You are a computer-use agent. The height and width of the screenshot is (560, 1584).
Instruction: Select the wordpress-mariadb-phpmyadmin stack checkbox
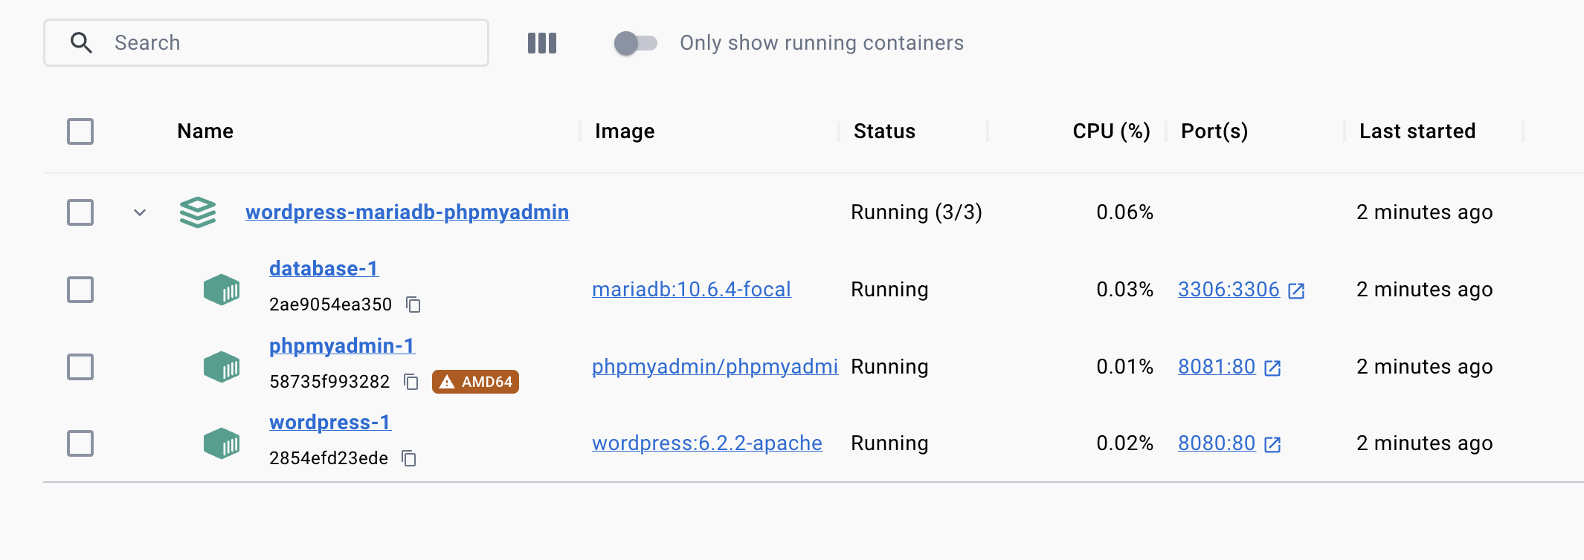80,212
